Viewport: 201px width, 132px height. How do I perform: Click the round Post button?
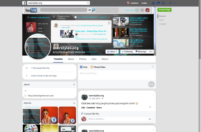[151, 84]
